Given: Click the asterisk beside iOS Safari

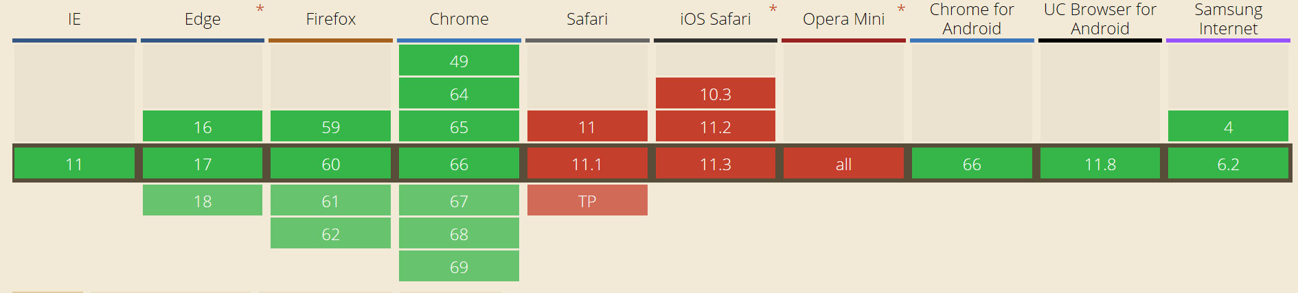Looking at the screenshot, I should point(773,10).
